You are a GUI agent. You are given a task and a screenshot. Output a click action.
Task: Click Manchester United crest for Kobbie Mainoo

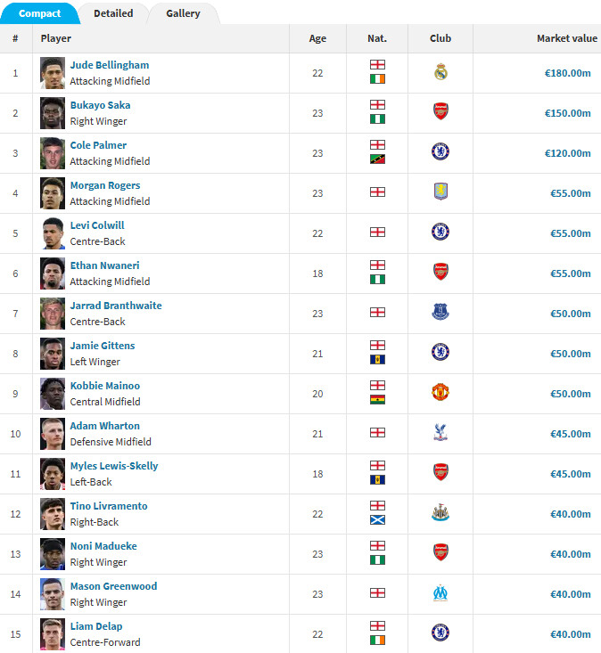tap(440, 393)
